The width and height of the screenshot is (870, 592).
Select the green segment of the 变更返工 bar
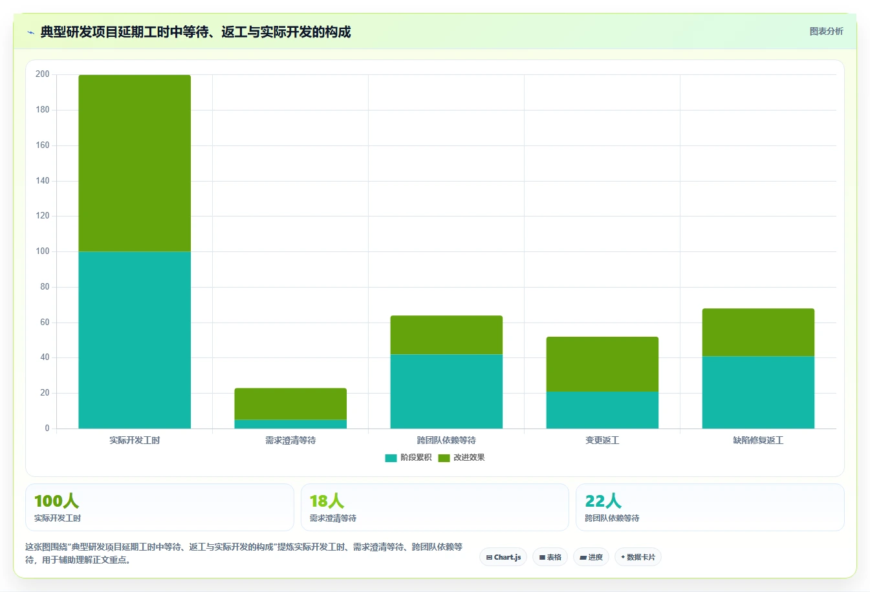coord(602,364)
